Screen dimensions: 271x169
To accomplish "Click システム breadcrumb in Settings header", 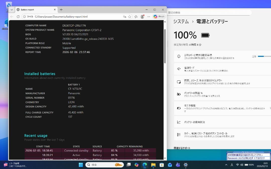I will (x=181, y=22).
